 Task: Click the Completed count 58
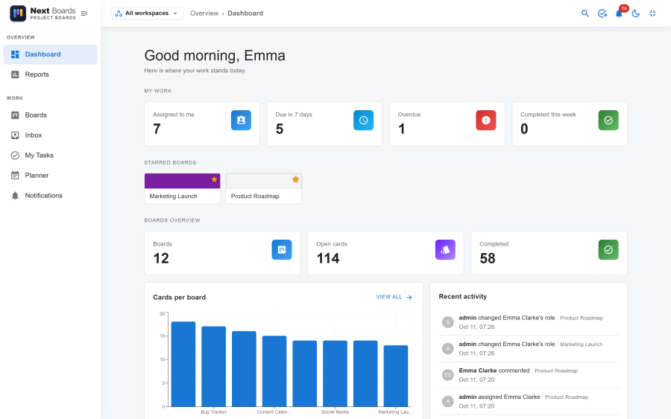coord(488,258)
